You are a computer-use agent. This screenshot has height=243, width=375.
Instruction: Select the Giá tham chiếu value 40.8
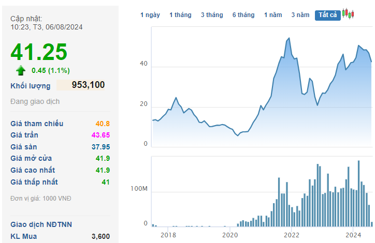point(103,124)
